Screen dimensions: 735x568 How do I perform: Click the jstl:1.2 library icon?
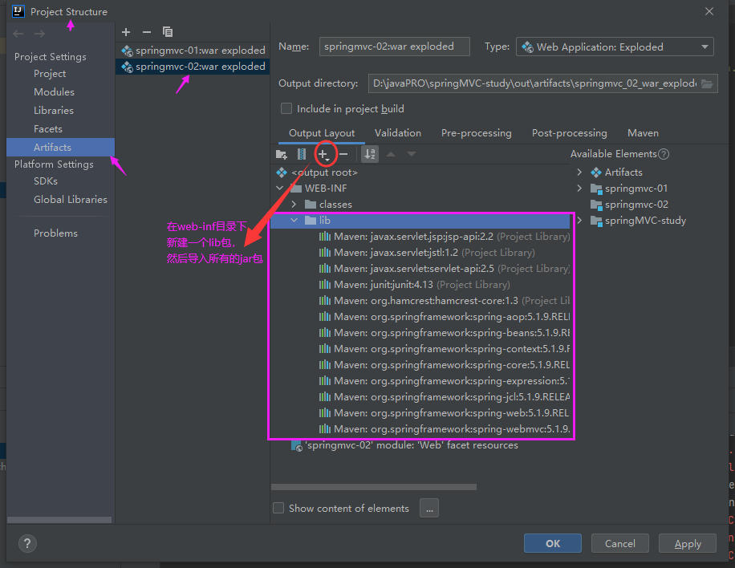325,253
